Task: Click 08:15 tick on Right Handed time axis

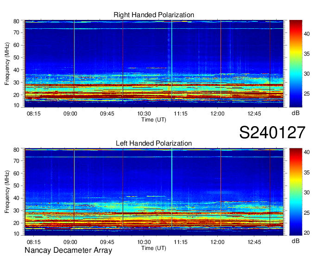Action: point(33,114)
